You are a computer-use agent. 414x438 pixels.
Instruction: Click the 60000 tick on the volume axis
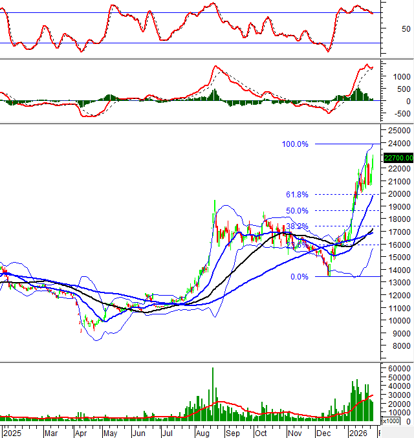[396, 368]
